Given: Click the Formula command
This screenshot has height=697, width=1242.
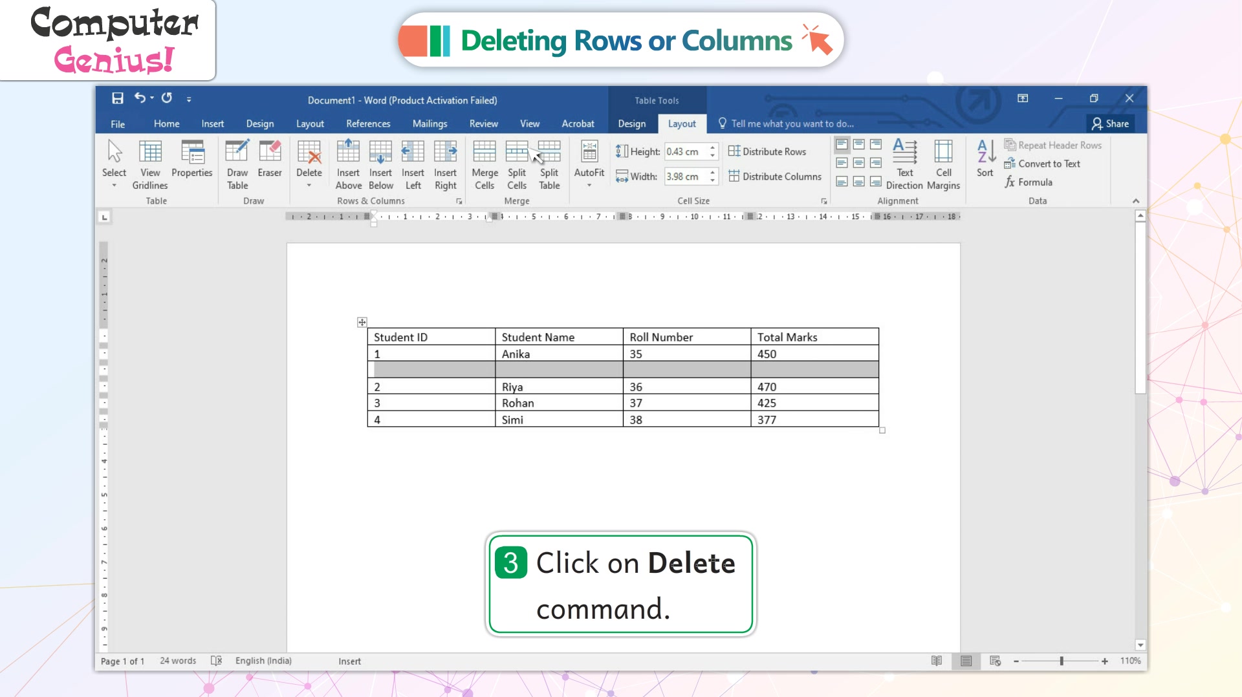Looking at the screenshot, I should 1029,182.
